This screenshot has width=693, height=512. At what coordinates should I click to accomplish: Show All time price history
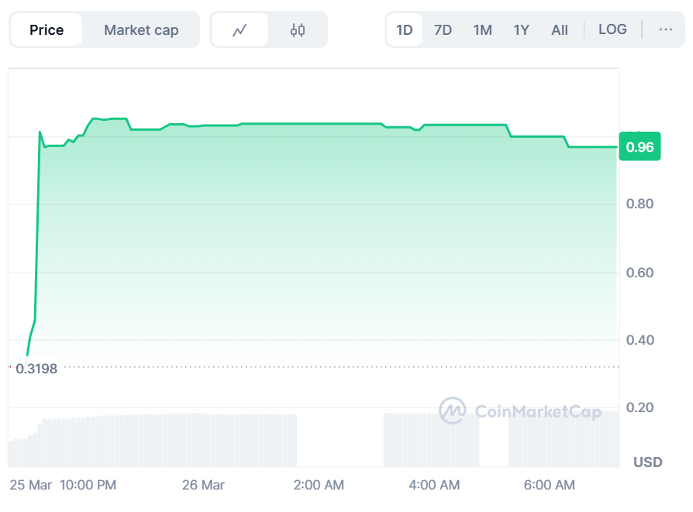point(560,29)
